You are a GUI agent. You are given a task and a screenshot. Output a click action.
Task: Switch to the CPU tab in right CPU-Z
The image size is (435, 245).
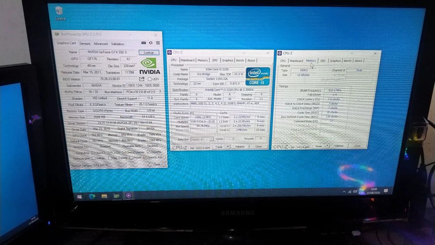tap(283, 61)
